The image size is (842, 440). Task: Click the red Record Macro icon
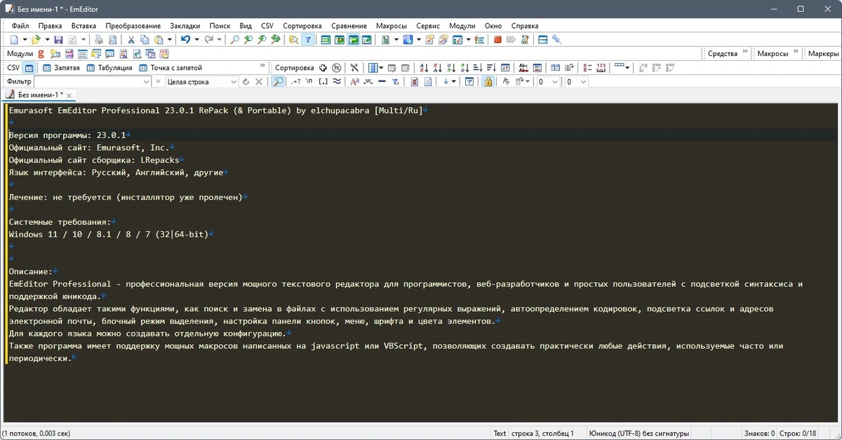coord(497,40)
